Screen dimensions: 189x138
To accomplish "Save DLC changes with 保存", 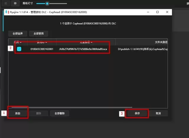I will [137, 113].
